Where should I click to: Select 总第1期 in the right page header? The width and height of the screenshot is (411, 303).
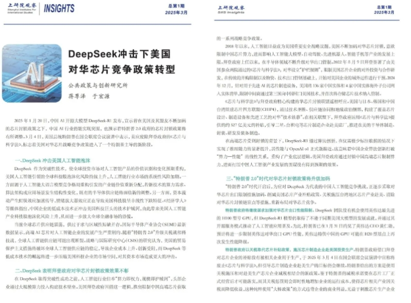point(384,7)
